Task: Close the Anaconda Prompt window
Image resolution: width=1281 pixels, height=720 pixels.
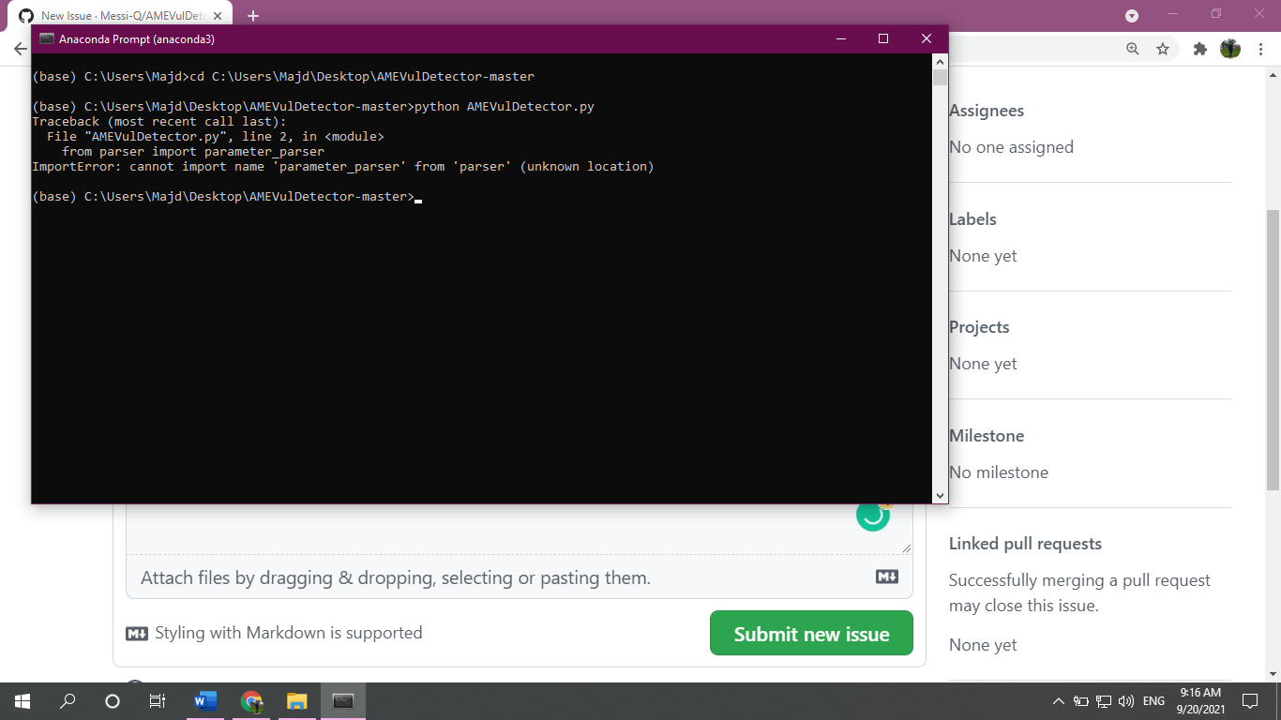Action: click(927, 38)
